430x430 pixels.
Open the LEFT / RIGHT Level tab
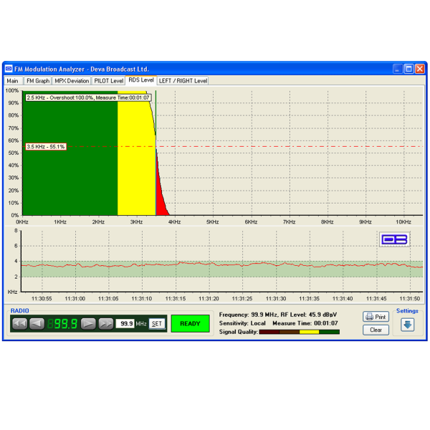(183, 81)
